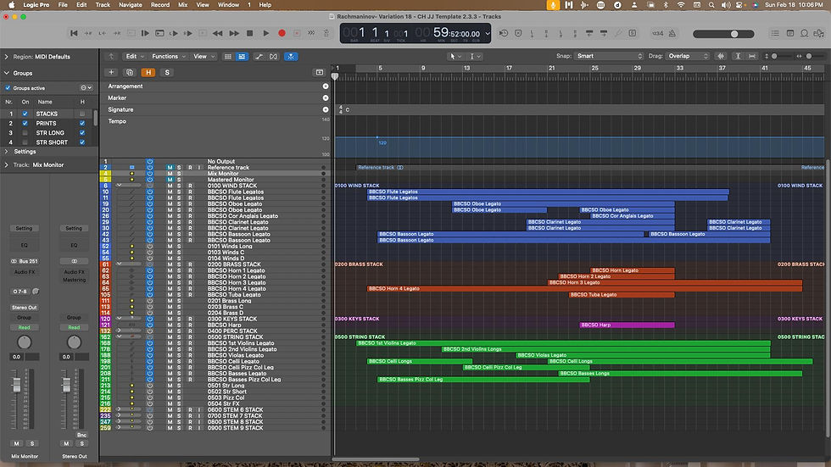Viewport: 831px width, 467px height.
Task: Toggle the Hide tracks H button
Action: click(148, 73)
